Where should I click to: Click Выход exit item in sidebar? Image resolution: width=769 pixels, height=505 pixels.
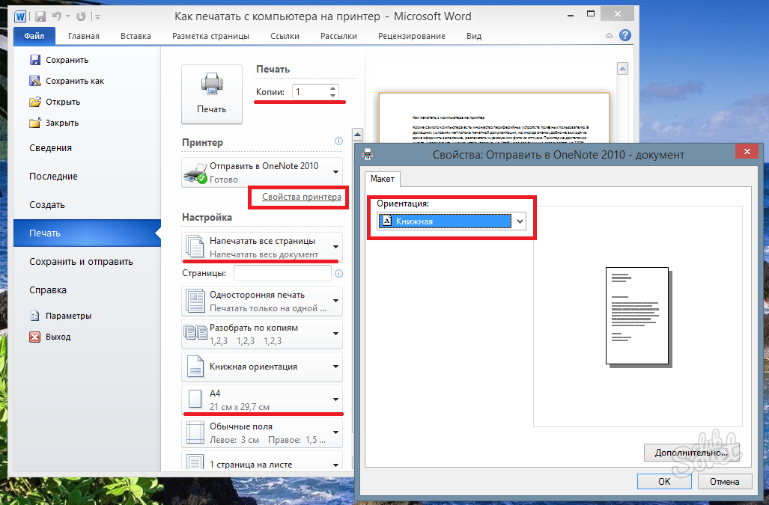[58, 337]
